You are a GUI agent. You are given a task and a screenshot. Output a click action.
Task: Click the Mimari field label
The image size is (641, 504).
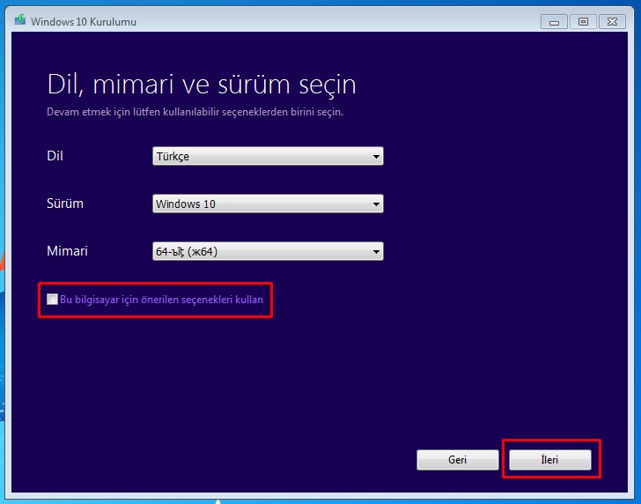pyautogui.click(x=67, y=251)
